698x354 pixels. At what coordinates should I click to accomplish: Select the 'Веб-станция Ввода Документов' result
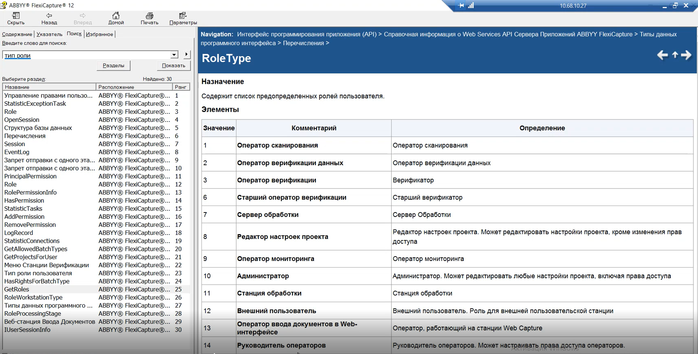[x=49, y=322]
